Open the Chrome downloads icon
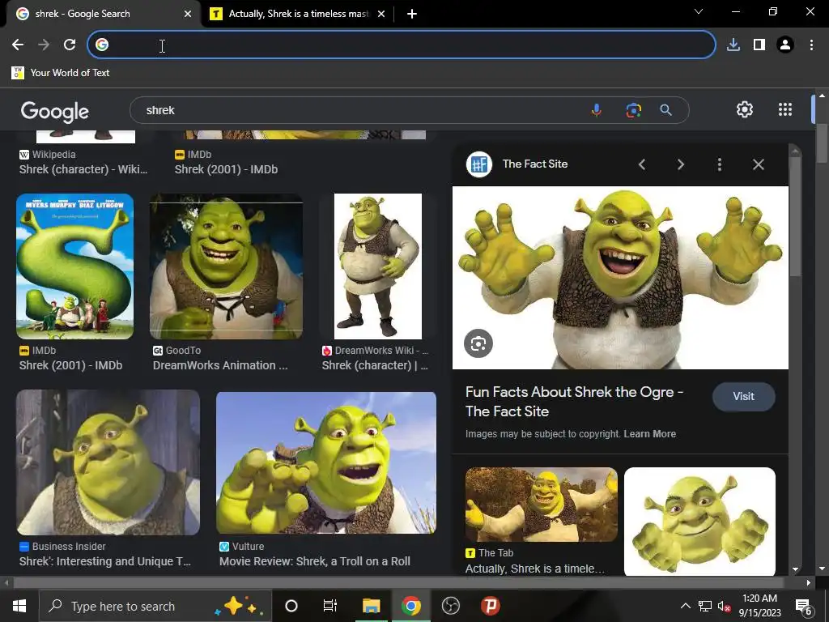Image resolution: width=829 pixels, height=622 pixels. [733, 45]
